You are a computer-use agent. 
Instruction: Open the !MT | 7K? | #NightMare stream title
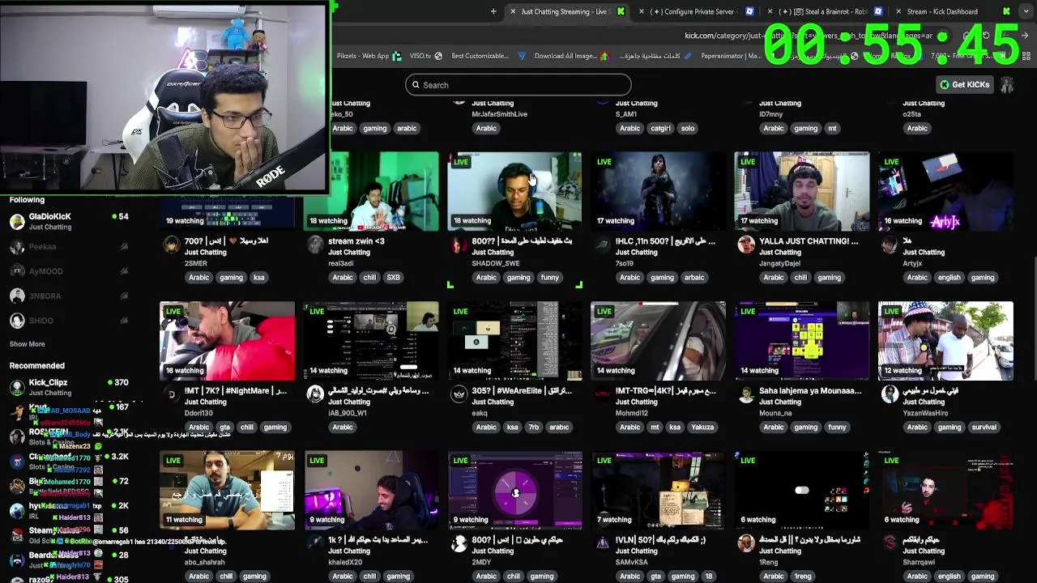pos(236,390)
